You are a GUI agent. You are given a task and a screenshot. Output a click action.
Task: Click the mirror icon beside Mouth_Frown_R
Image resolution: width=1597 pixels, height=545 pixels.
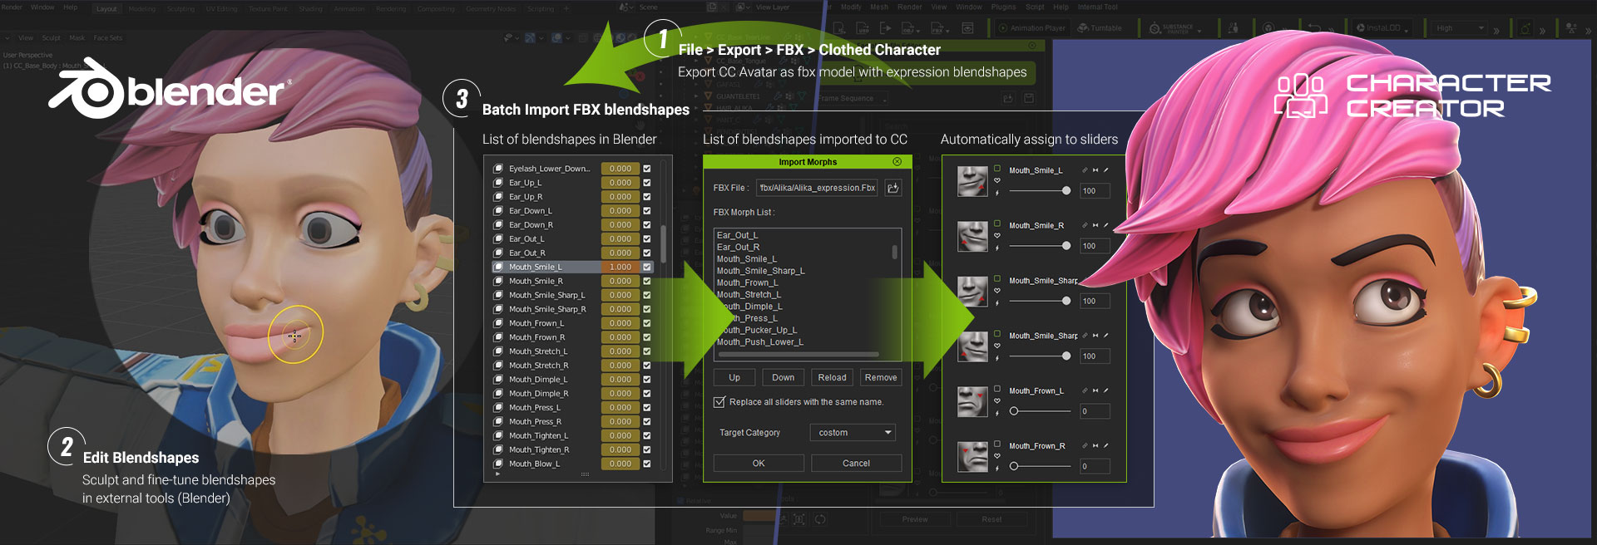pos(1095,446)
